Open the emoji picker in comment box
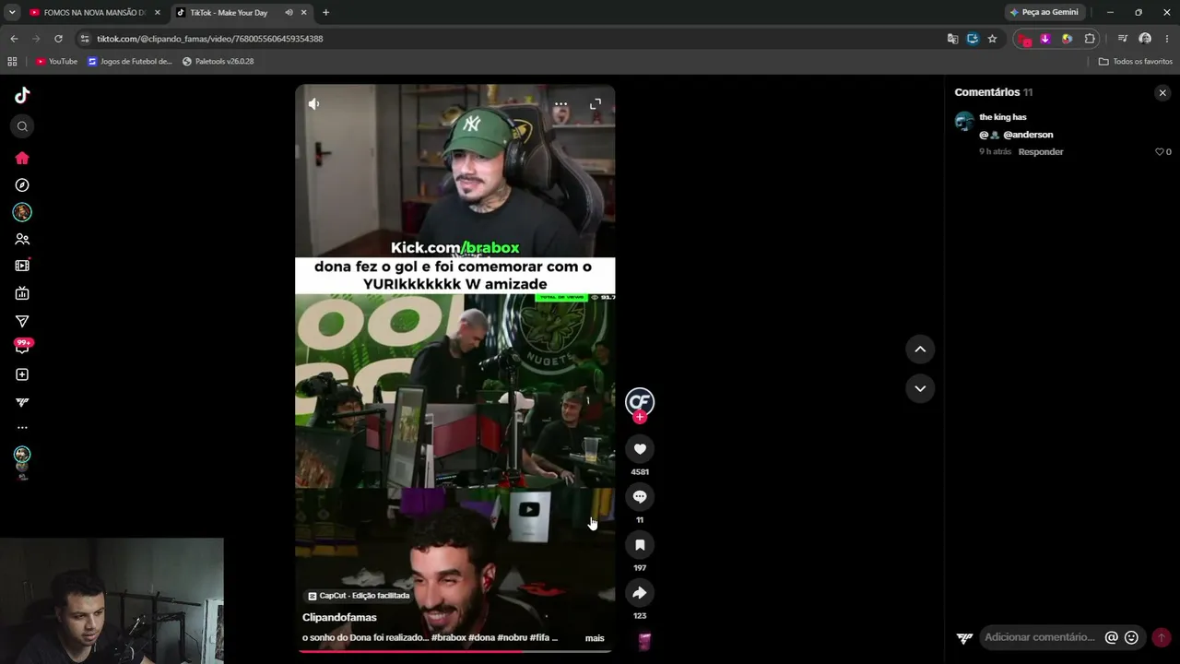This screenshot has height=664, width=1180. pos(1131,637)
